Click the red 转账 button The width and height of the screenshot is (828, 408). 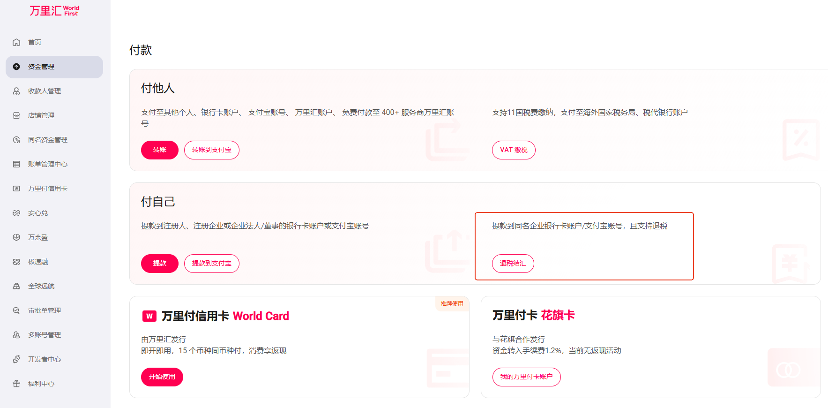coord(160,150)
